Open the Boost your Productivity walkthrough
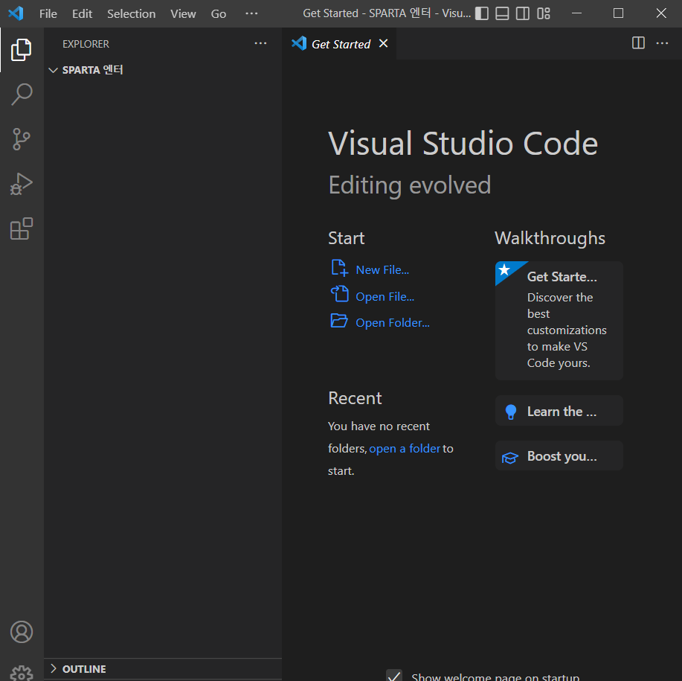 tap(559, 455)
